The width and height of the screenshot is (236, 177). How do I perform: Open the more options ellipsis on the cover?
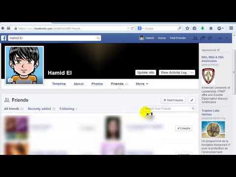pos(192,73)
